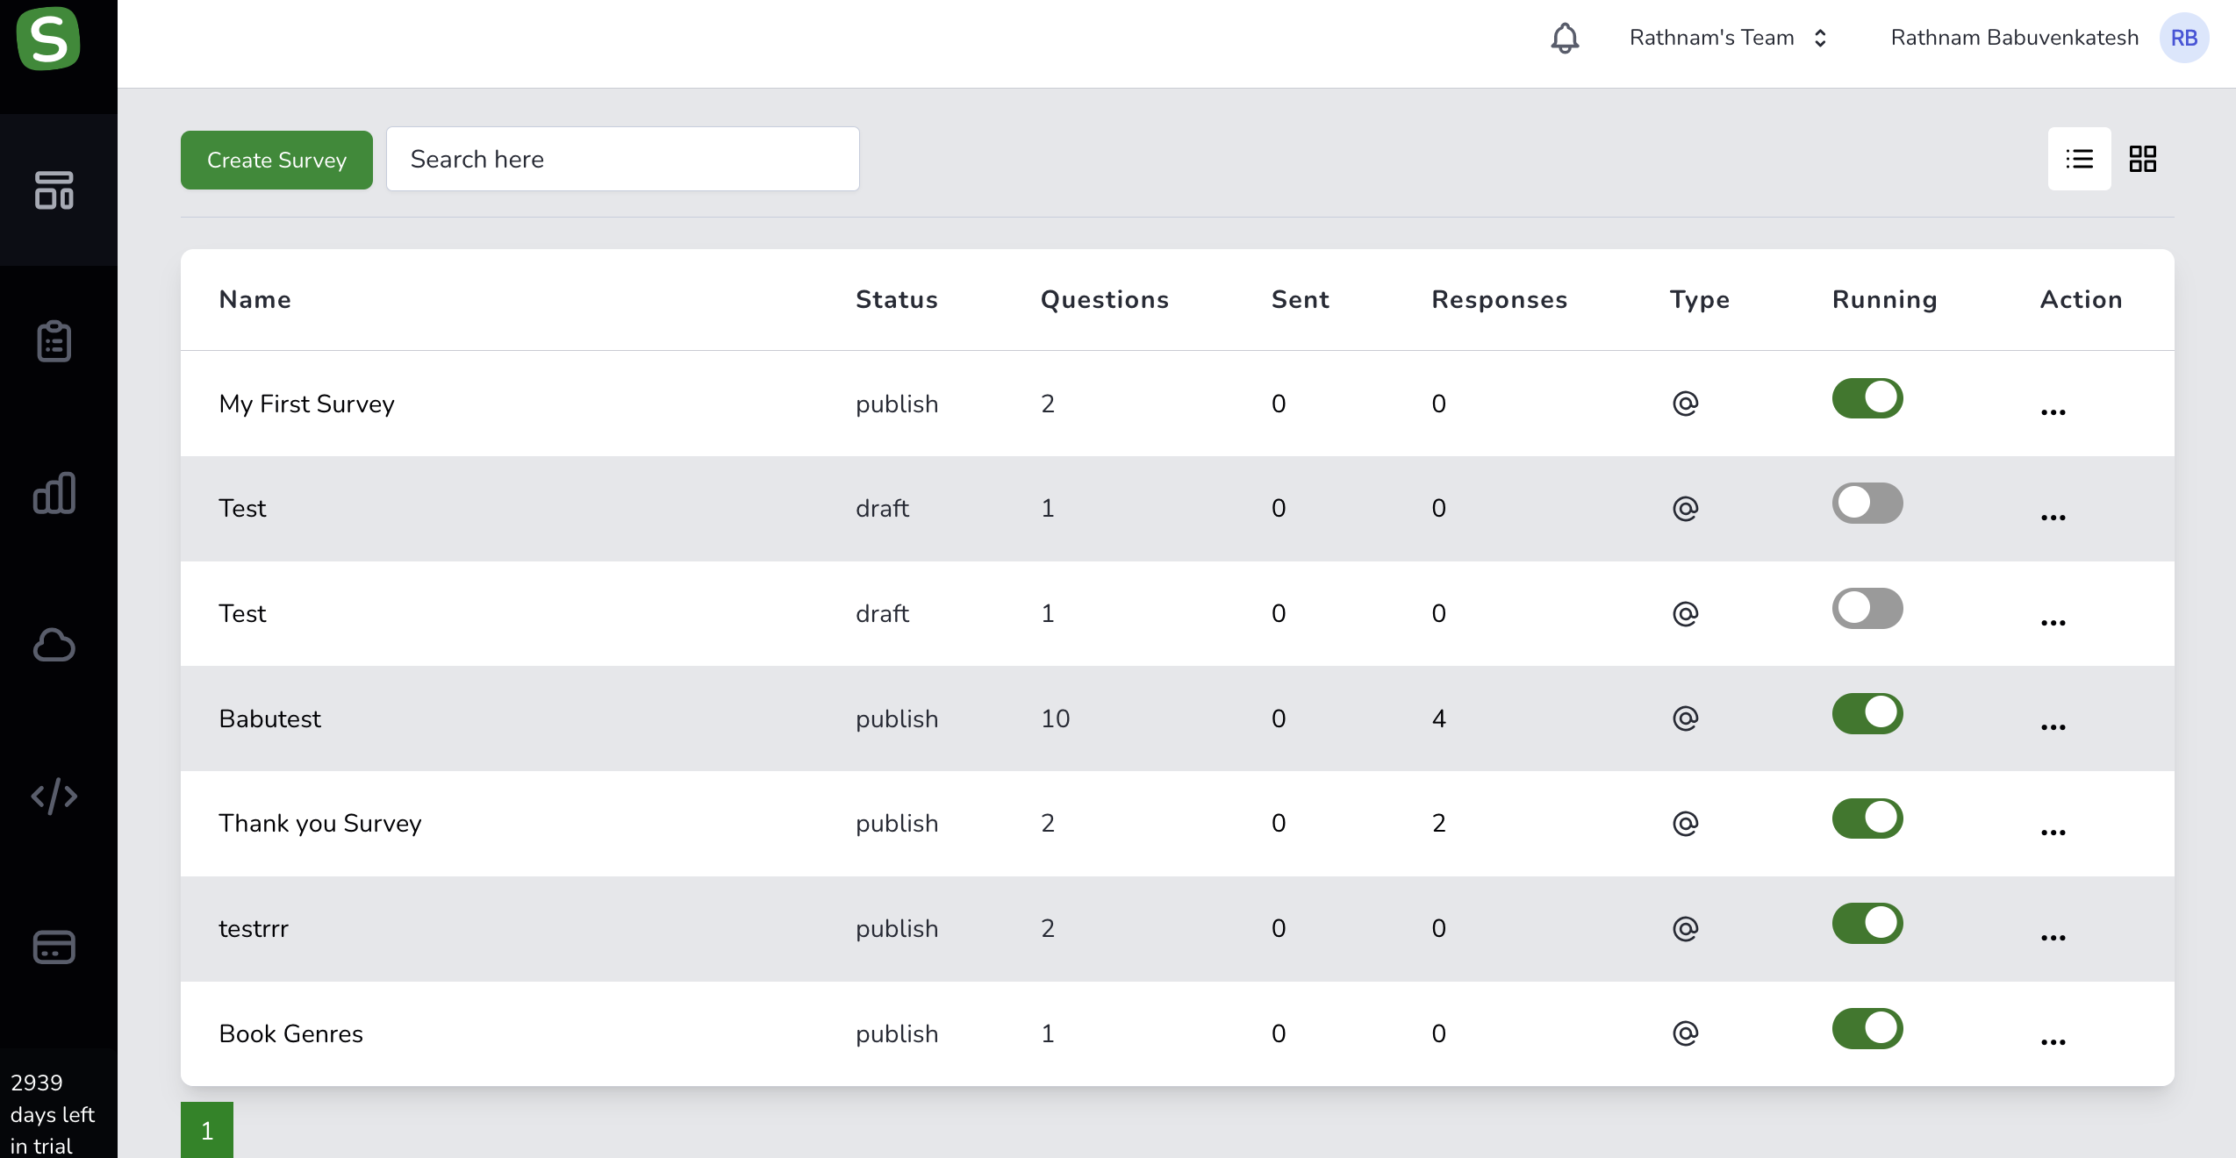Open the Babutest survey name link

tap(269, 718)
